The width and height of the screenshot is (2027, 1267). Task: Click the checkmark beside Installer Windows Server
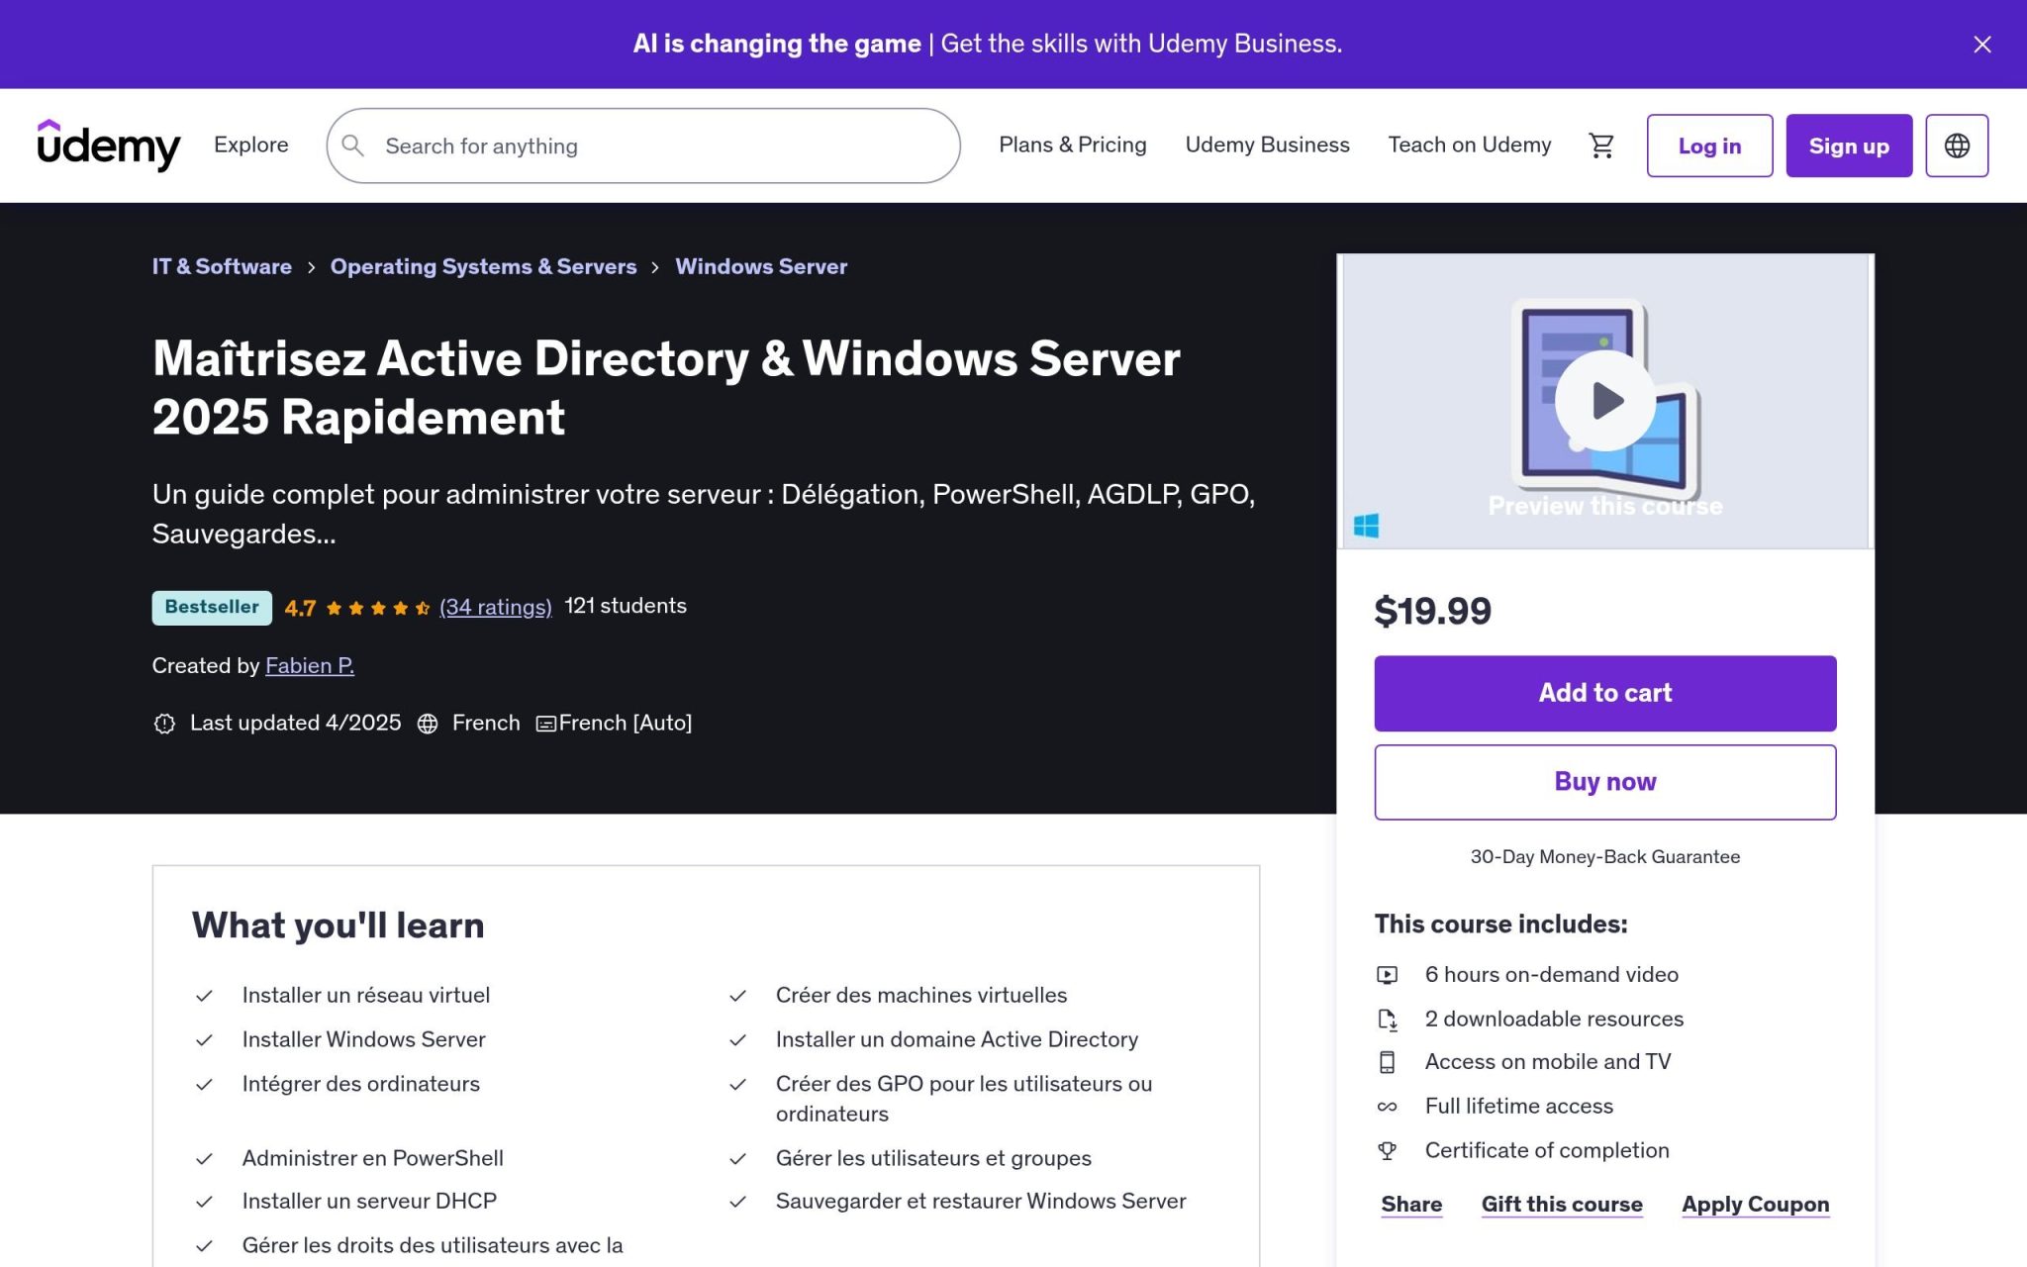pyautogui.click(x=204, y=1040)
